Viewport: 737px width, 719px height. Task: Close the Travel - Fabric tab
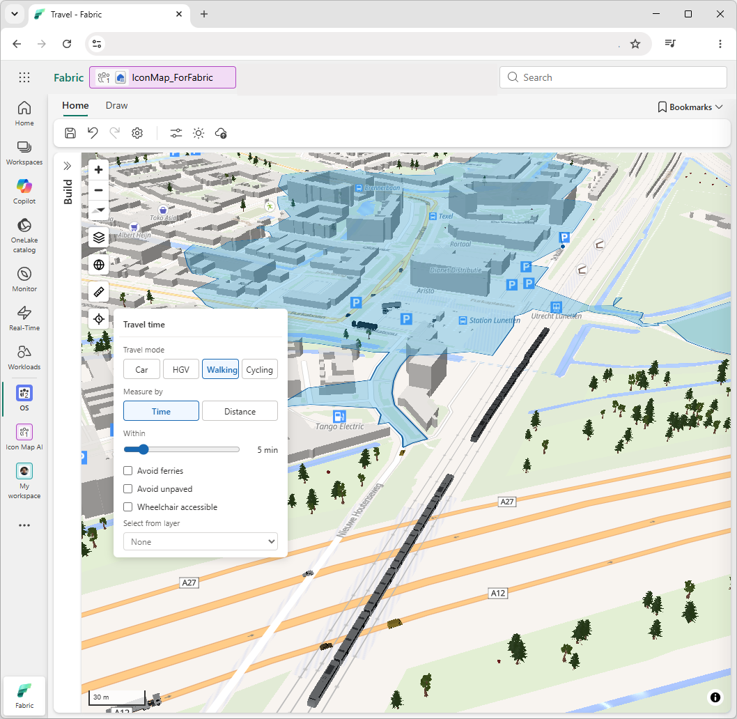tap(179, 14)
